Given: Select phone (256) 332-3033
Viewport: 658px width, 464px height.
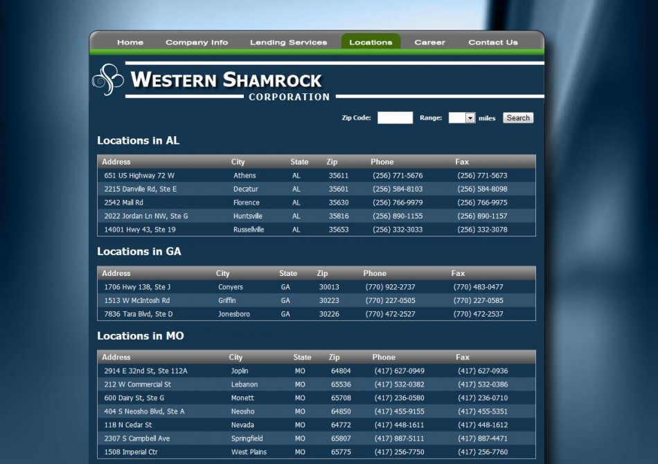Looking at the screenshot, I should point(398,230).
